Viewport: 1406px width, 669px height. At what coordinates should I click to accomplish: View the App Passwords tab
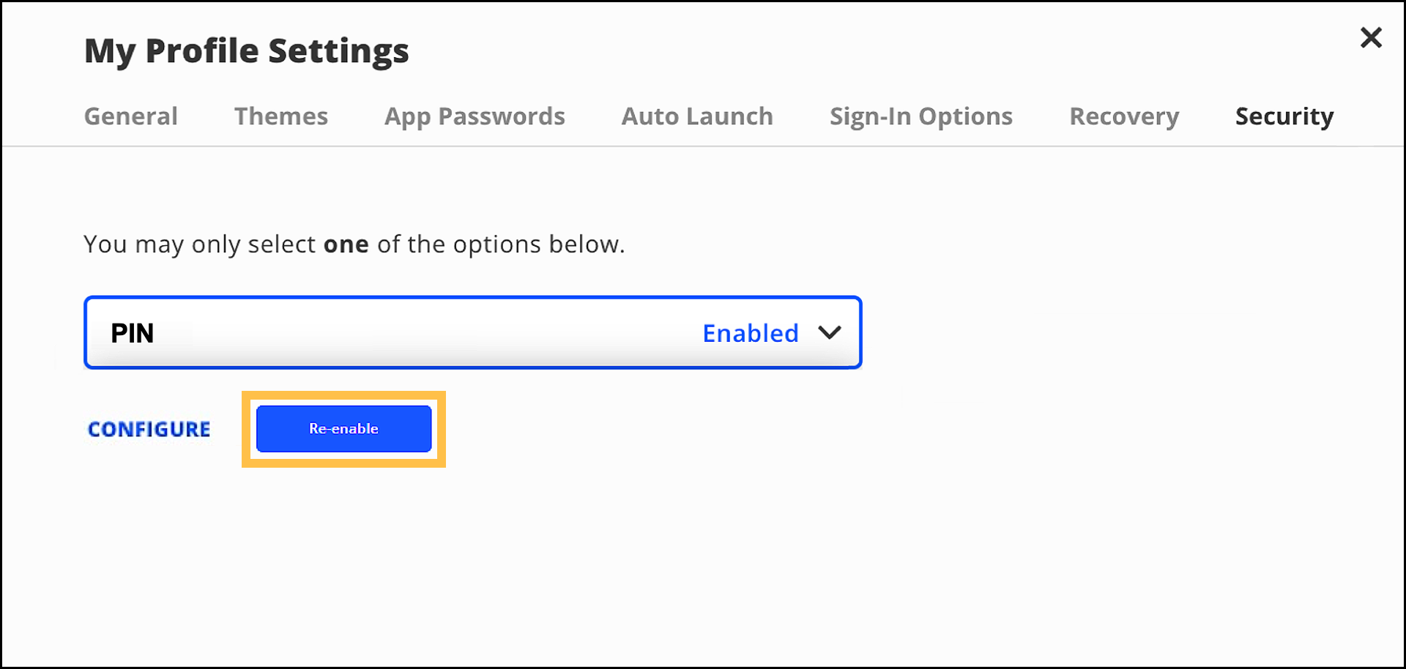pos(474,116)
